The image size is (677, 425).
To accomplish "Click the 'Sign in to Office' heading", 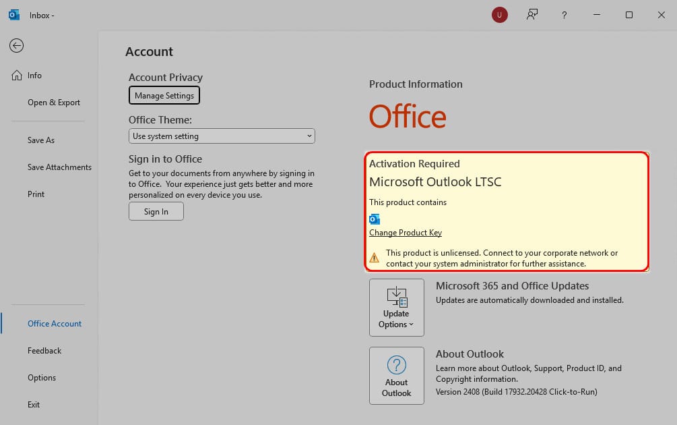I will pyautogui.click(x=165, y=159).
